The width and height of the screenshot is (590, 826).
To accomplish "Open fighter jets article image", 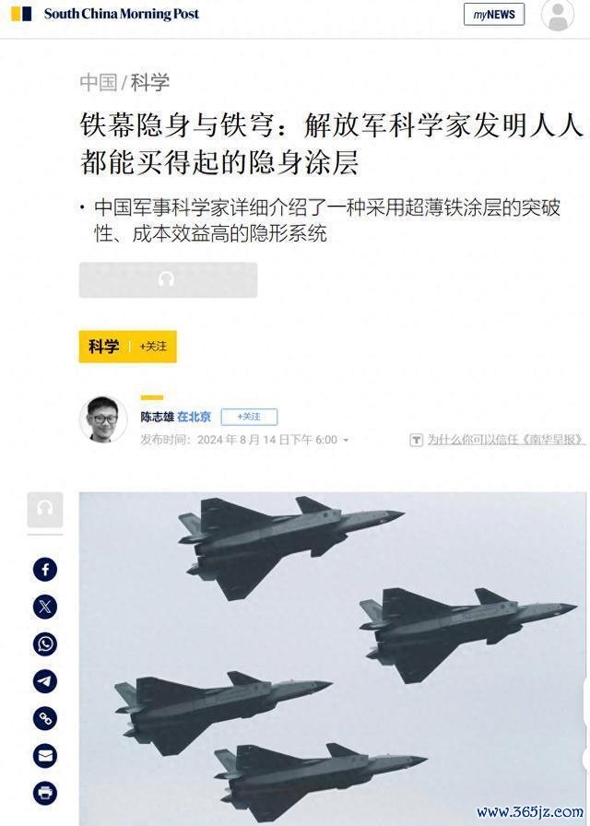I will coord(333,658).
